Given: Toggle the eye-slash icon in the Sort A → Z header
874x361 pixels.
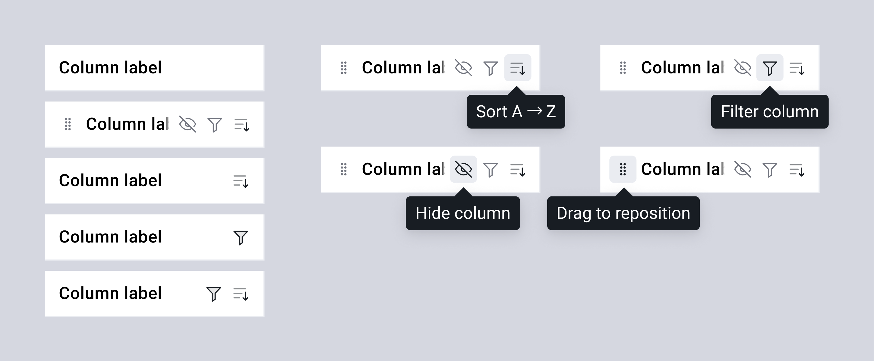Looking at the screenshot, I should pos(463,68).
